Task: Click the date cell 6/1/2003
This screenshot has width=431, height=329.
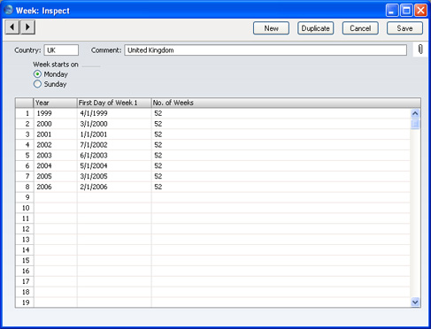Action: coord(114,156)
